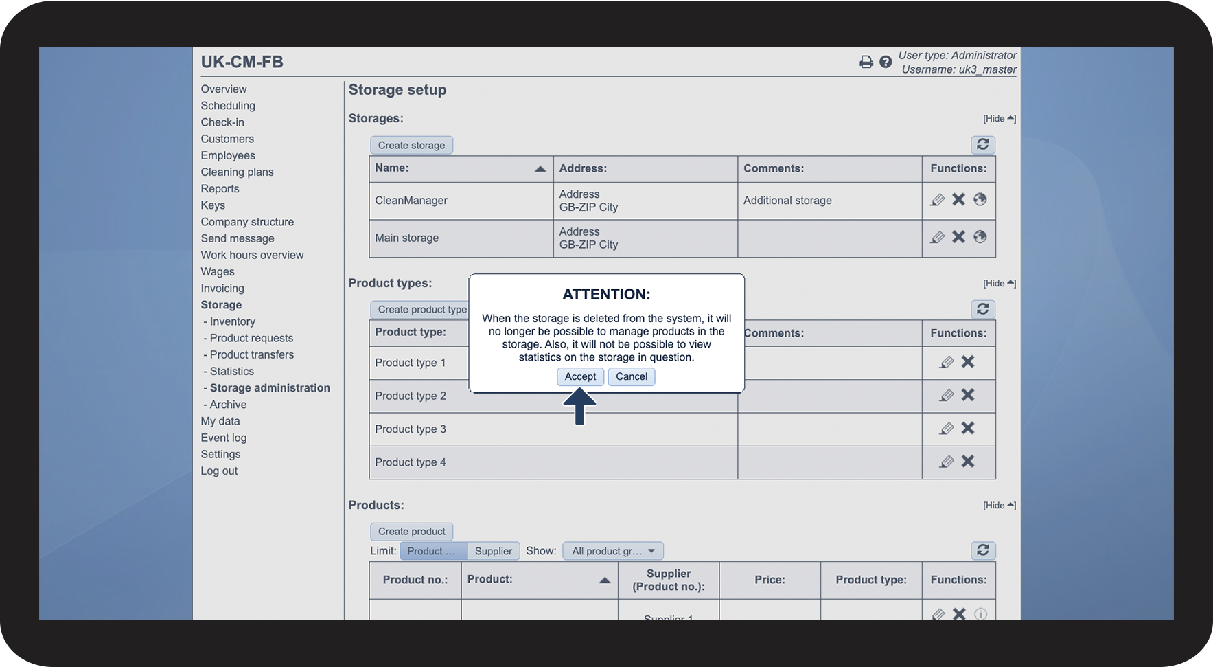Open the help question mark icon
This screenshot has width=1213, height=667.
[x=886, y=62]
